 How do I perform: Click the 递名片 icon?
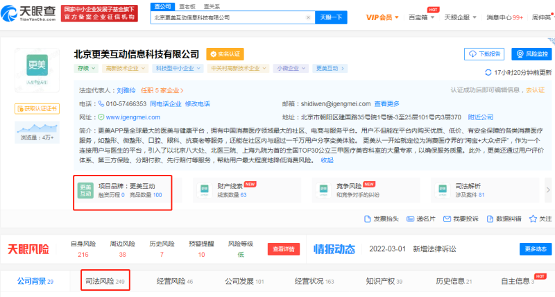[x=410, y=219]
